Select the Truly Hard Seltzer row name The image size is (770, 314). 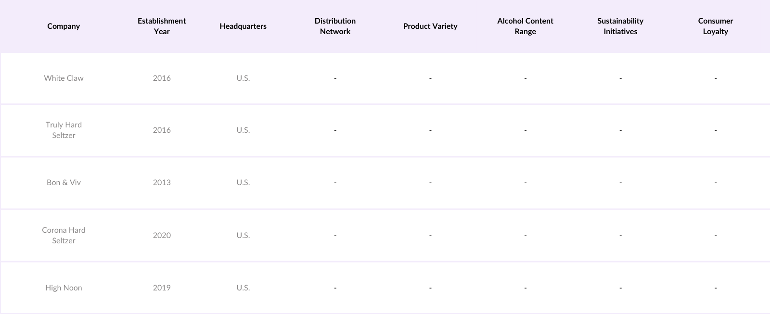(64, 130)
